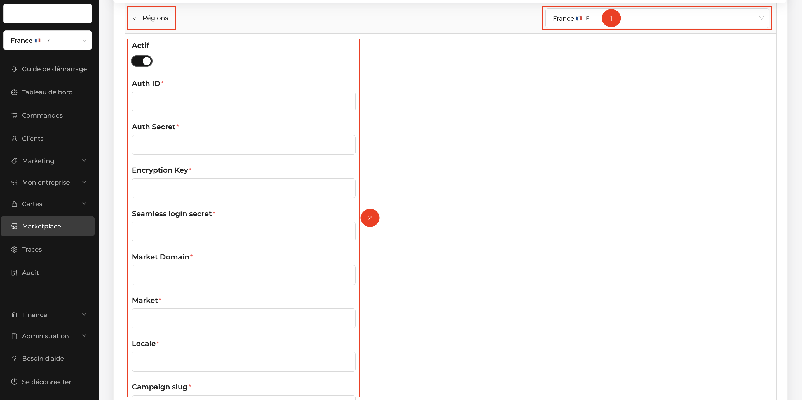
Task: Click the Campaign slug label
Action: tap(160, 387)
